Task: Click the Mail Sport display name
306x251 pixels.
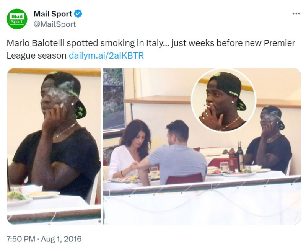Action: click(x=53, y=14)
